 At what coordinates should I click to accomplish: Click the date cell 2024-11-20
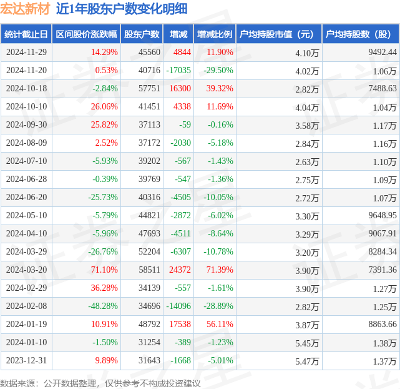[27, 70]
